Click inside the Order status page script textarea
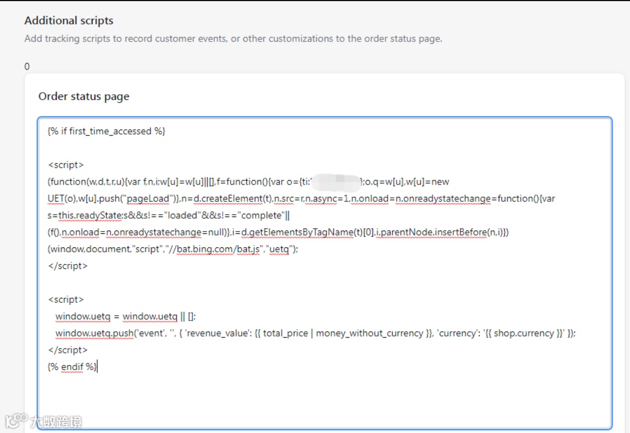The width and height of the screenshot is (630, 433). tap(325, 273)
